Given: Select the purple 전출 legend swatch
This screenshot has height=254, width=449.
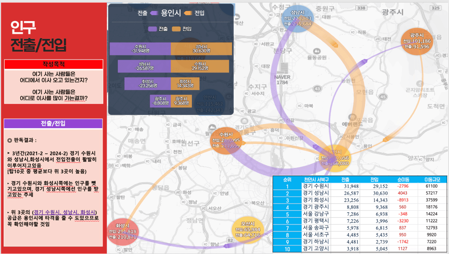Looking at the screenshot, I should click(153, 29).
